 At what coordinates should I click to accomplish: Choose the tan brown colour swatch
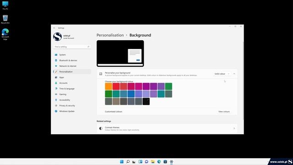tap(116, 101)
